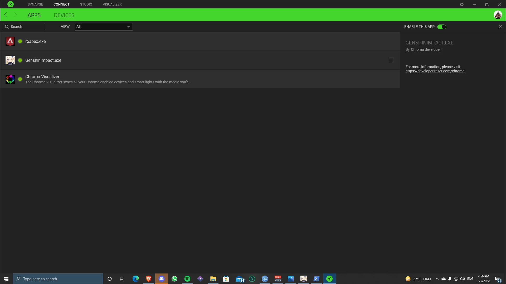This screenshot has width=506, height=284.
Task: Toggle the Enable This App switch
Action: (x=442, y=27)
